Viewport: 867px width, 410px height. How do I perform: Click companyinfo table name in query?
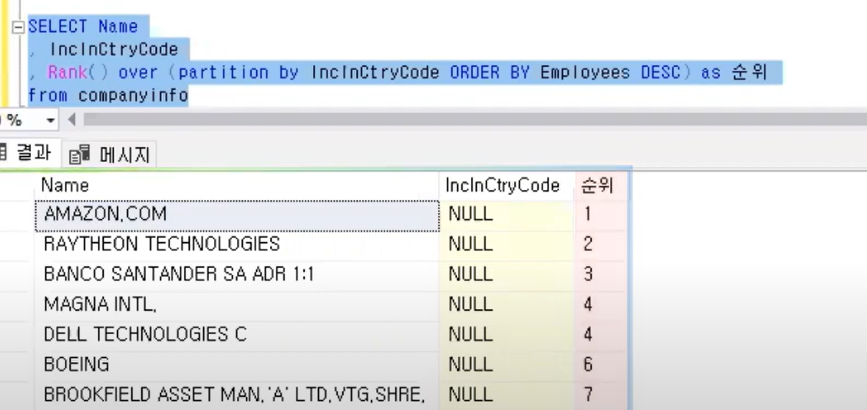133,96
